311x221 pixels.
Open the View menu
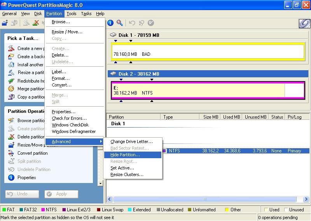pos(25,14)
